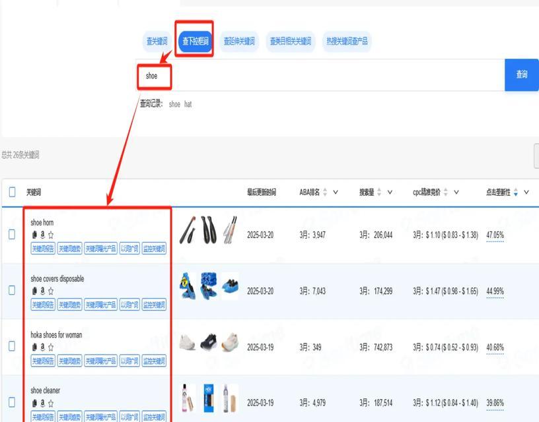Open Amazon icon for 'shoe cleaner'
Screen dimensions: 539x422
43,403
